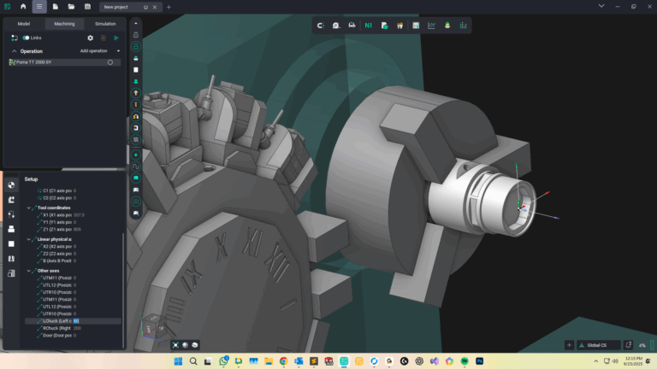This screenshot has width=657, height=369.
Task: Switch to the Simulation tab
Action: 105,24
